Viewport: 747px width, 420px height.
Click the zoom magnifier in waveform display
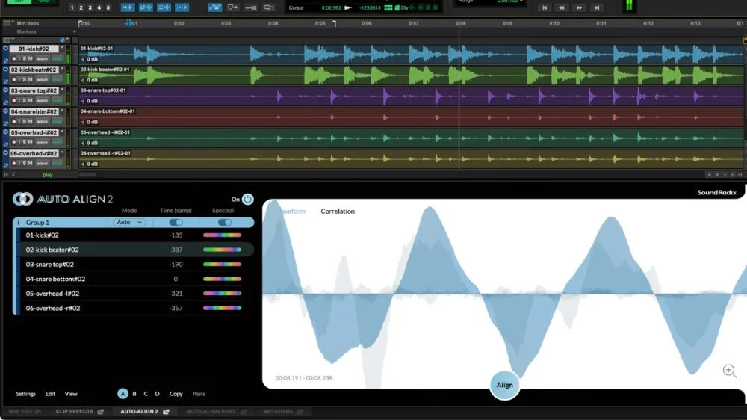pos(729,371)
